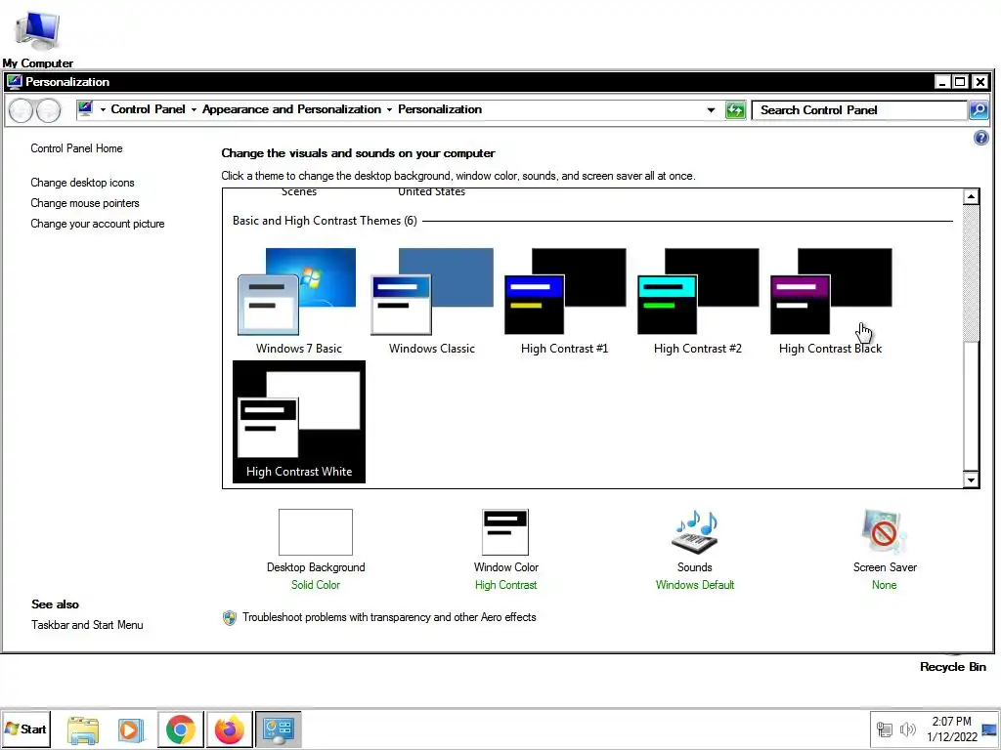Screen dimensions: 1001x750
Task: Click the search magnifier button
Action: click(979, 110)
